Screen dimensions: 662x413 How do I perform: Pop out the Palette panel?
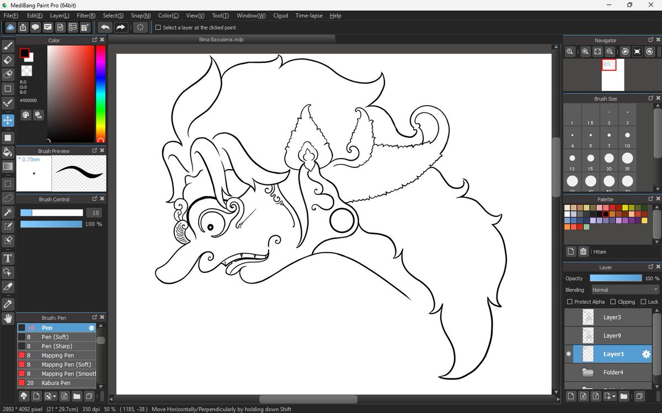pos(650,199)
